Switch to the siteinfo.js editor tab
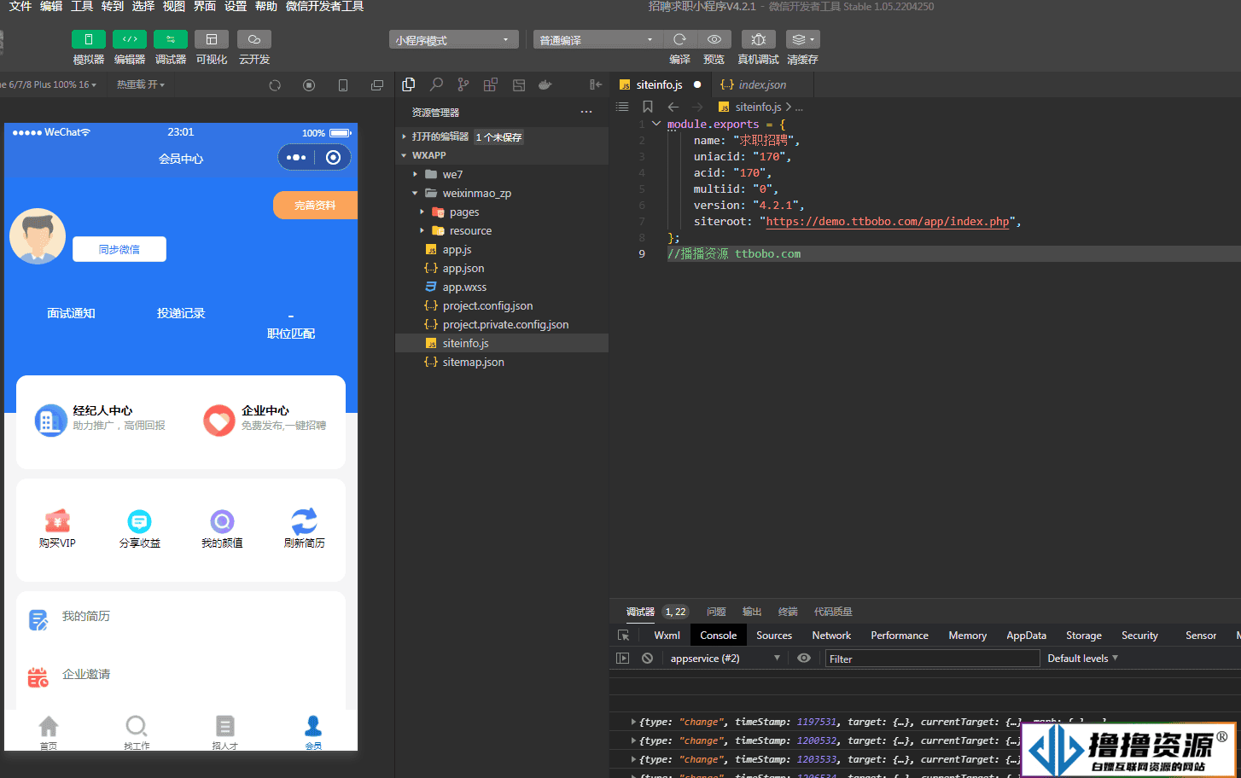 (658, 84)
